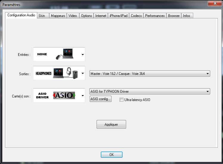Open the ASIO for TYPHOON Driver dropdown
223x164 pixels.
pyautogui.click(x=150, y=92)
